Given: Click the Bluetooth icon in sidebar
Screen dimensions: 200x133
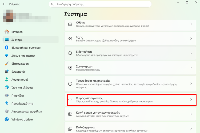Looking at the screenshot, I should point(7,48).
